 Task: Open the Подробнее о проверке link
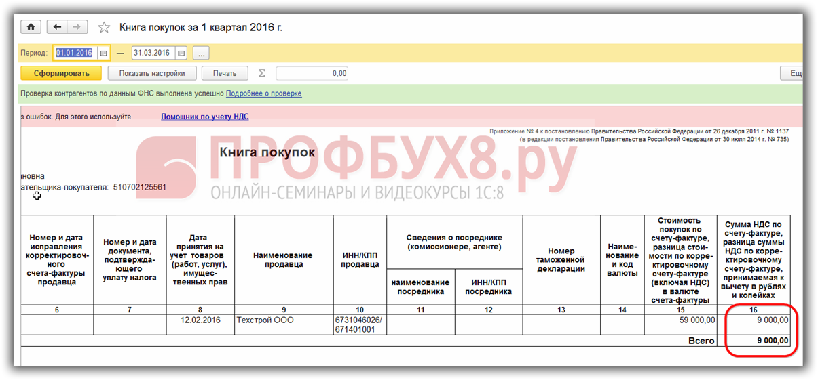point(263,93)
